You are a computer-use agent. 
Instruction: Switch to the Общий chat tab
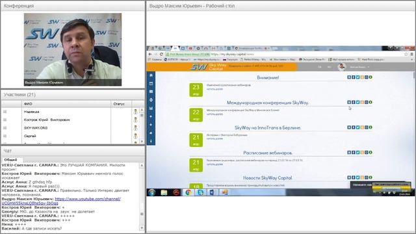[x=10, y=160]
